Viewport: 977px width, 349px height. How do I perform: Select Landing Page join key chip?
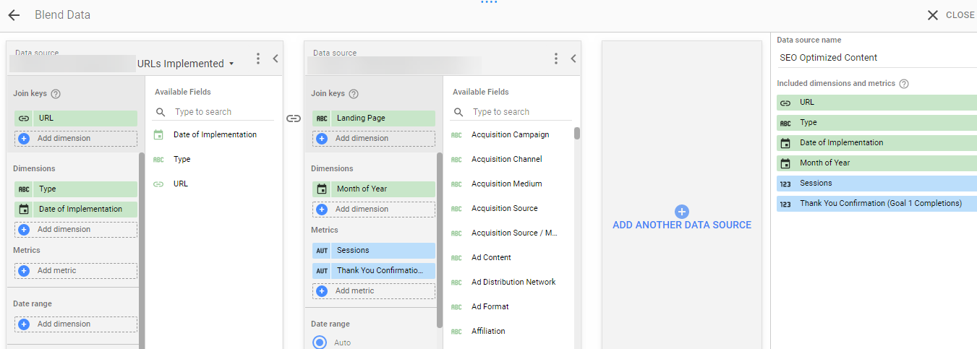point(374,119)
